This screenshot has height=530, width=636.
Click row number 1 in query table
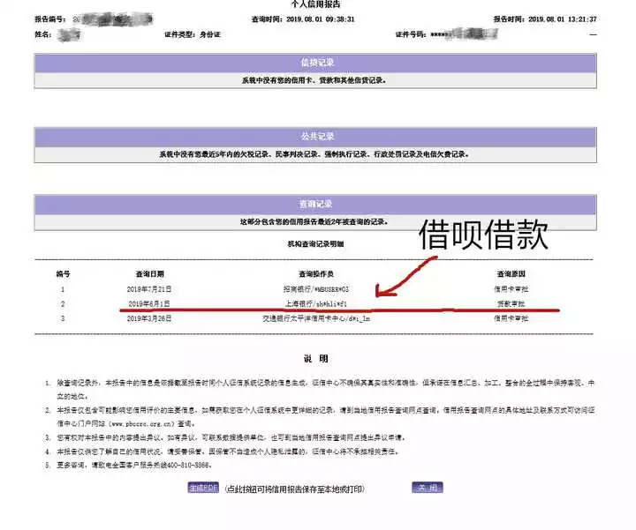63,289
